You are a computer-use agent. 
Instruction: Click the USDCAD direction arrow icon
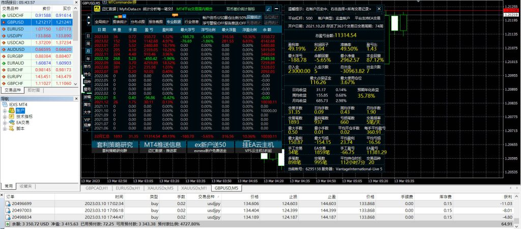[x=4, y=43]
